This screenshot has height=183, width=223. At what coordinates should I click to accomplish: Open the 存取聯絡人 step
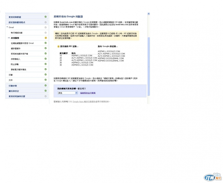[x=16, y=59]
